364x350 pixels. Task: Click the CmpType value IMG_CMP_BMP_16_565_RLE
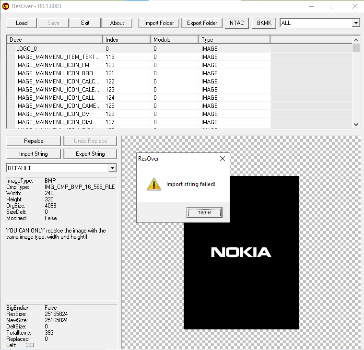tap(80, 187)
